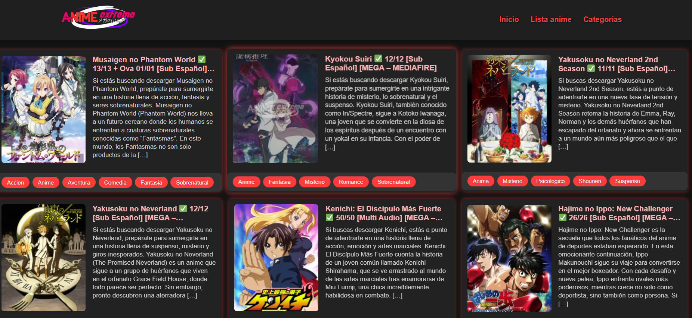
Task: Open the Lista anime menu item
Action: (x=551, y=19)
